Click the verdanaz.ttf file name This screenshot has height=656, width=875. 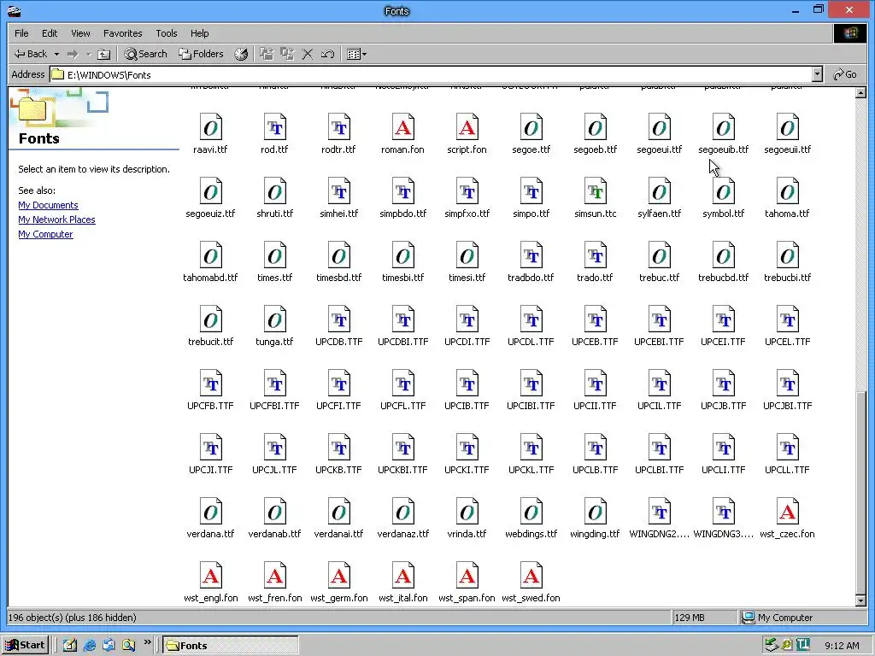click(x=403, y=534)
